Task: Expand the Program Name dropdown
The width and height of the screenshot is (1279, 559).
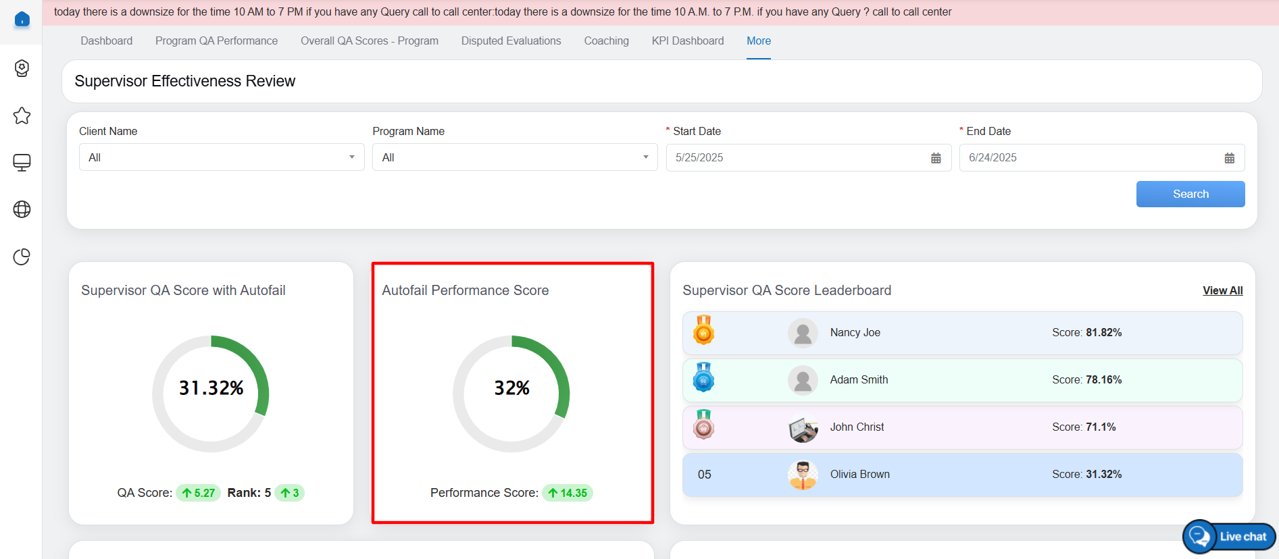Action: point(515,157)
